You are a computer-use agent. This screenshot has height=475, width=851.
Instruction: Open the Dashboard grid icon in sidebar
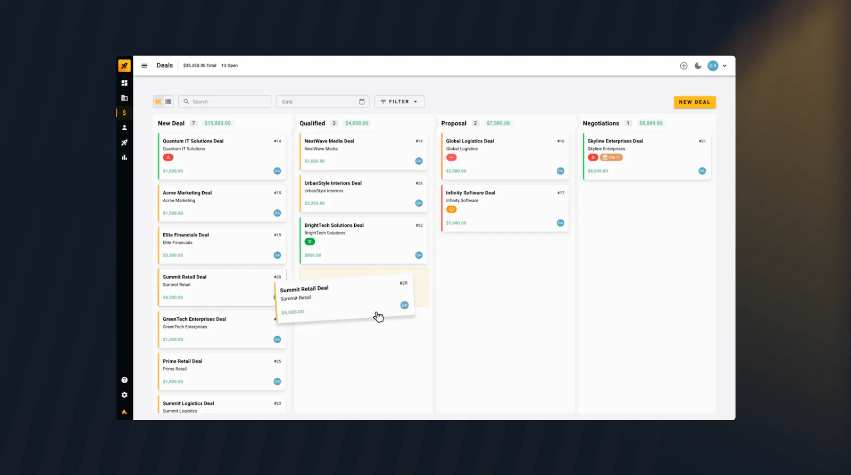pos(124,83)
